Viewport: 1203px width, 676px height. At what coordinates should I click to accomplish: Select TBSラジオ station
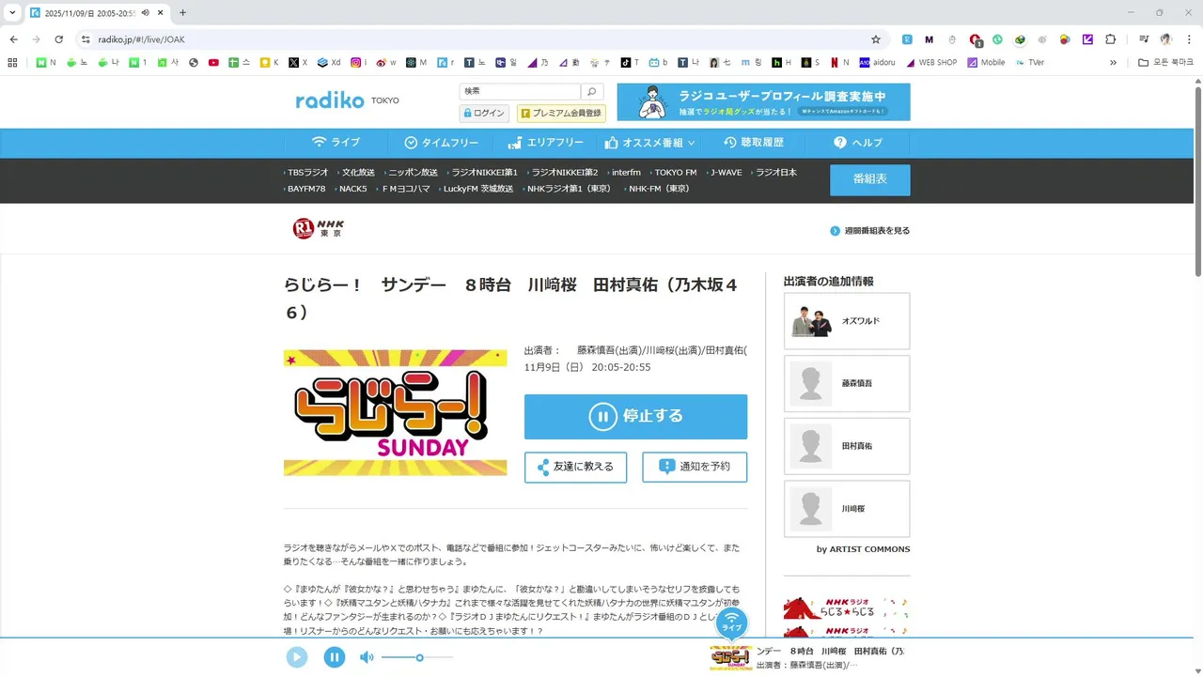(307, 173)
